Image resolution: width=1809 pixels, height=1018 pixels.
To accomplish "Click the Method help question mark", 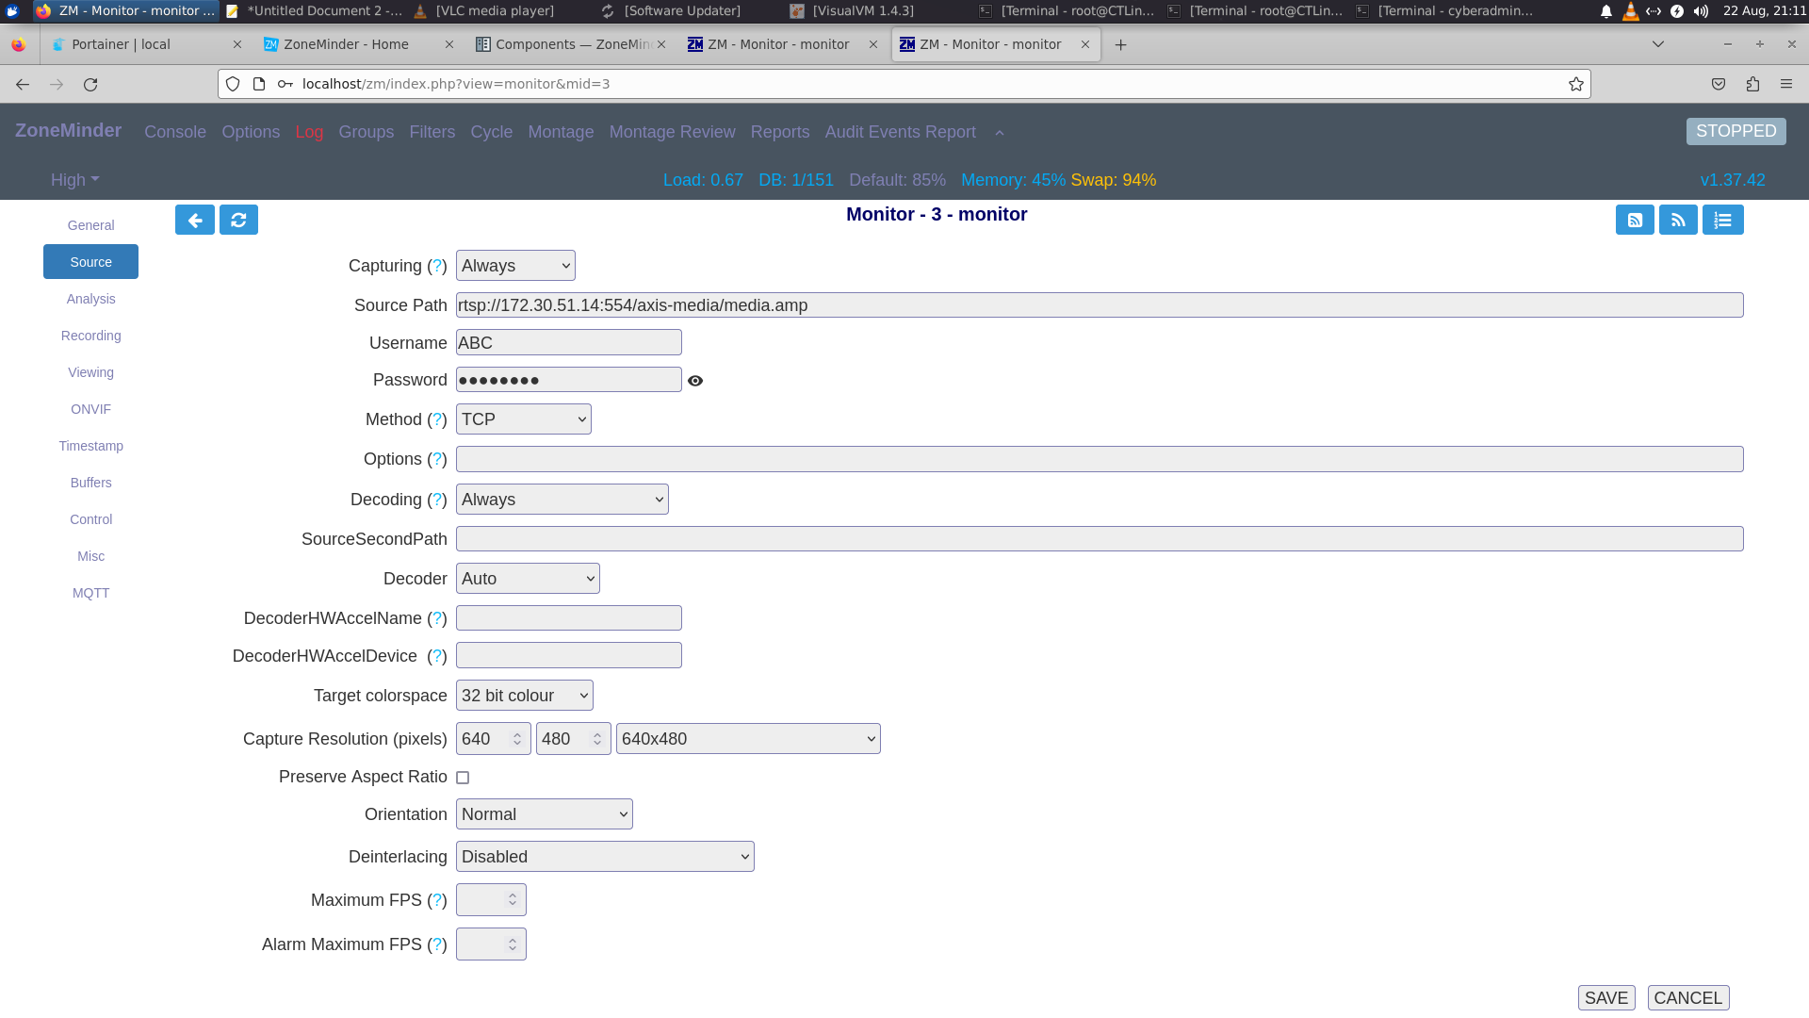I will point(437,419).
